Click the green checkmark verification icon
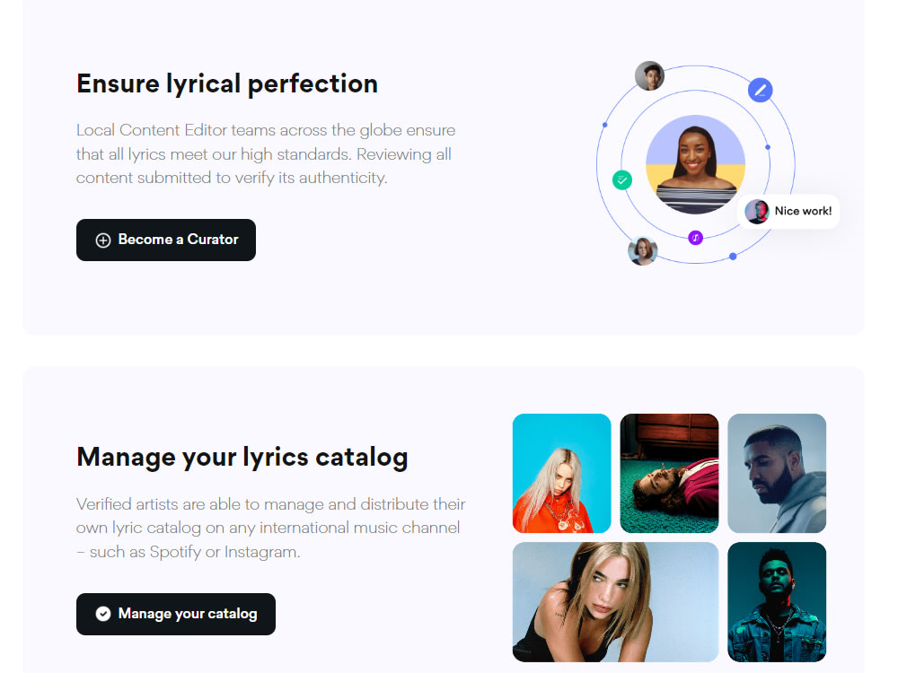Image resolution: width=898 pixels, height=673 pixels. (x=621, y=179)
